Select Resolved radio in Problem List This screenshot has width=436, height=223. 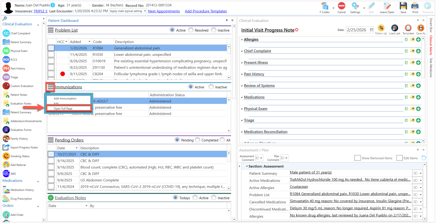tap(191, 30)
